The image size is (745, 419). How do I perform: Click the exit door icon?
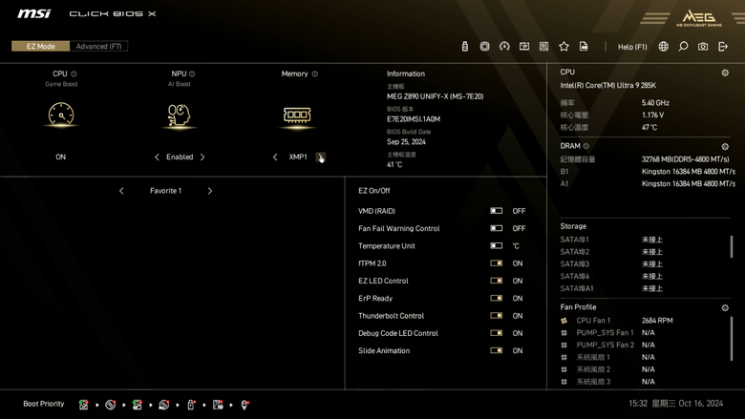click(x=723, y=46)
